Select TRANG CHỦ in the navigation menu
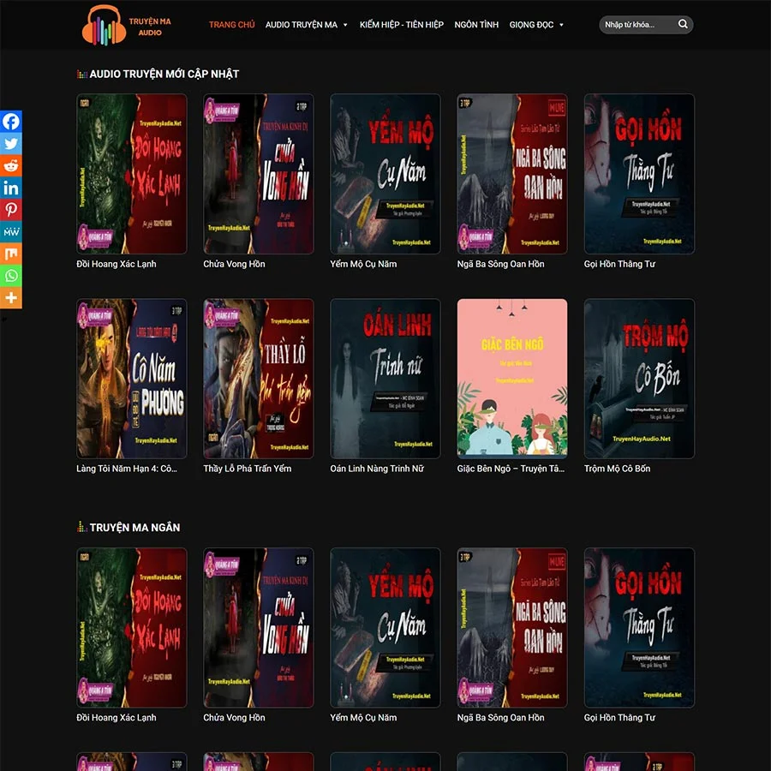This screenshot has height=771, width=771. pyautogui.click(x=231, y=25)
